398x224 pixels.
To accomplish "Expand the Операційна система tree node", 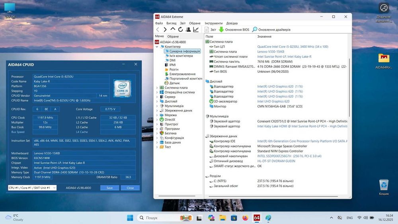I will click(157, 92).
